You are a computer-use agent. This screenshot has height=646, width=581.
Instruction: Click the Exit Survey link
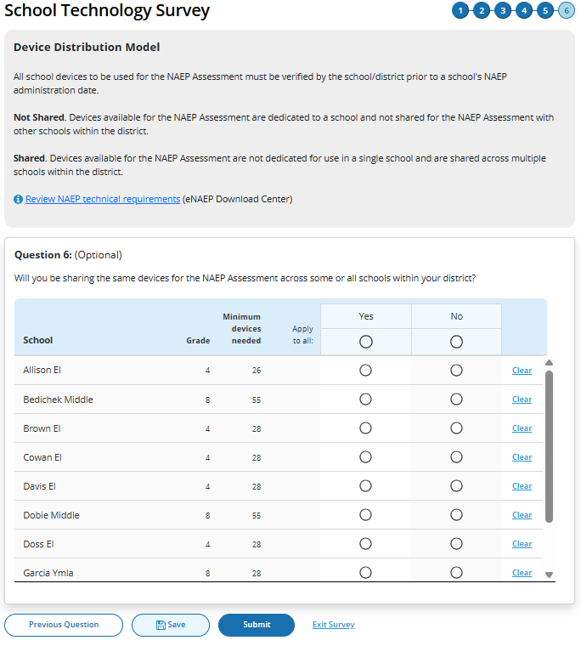tap(333, 625)
